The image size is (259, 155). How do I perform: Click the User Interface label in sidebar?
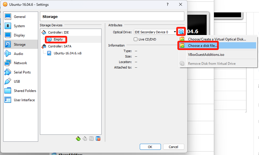24,100
